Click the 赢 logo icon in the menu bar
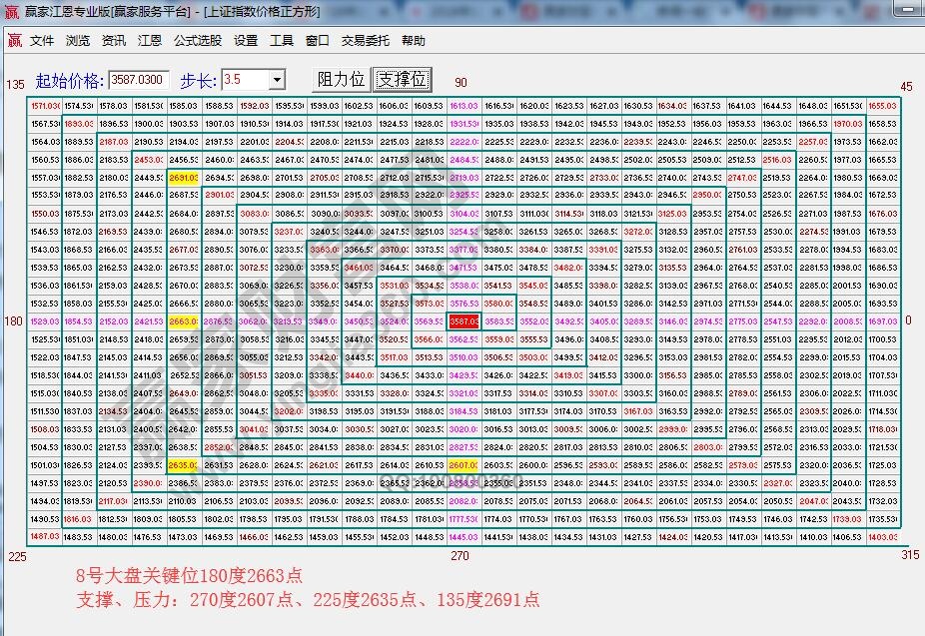The width and height of the screenshot is (925, 636). (13, 41)
